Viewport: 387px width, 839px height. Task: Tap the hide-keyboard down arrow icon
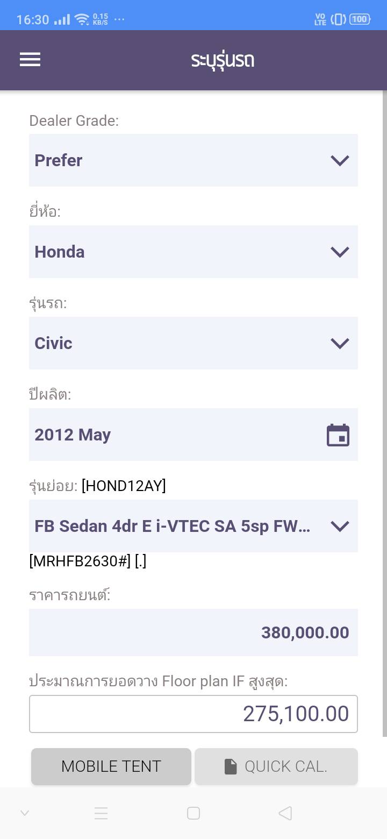click(x=24, y=813)
